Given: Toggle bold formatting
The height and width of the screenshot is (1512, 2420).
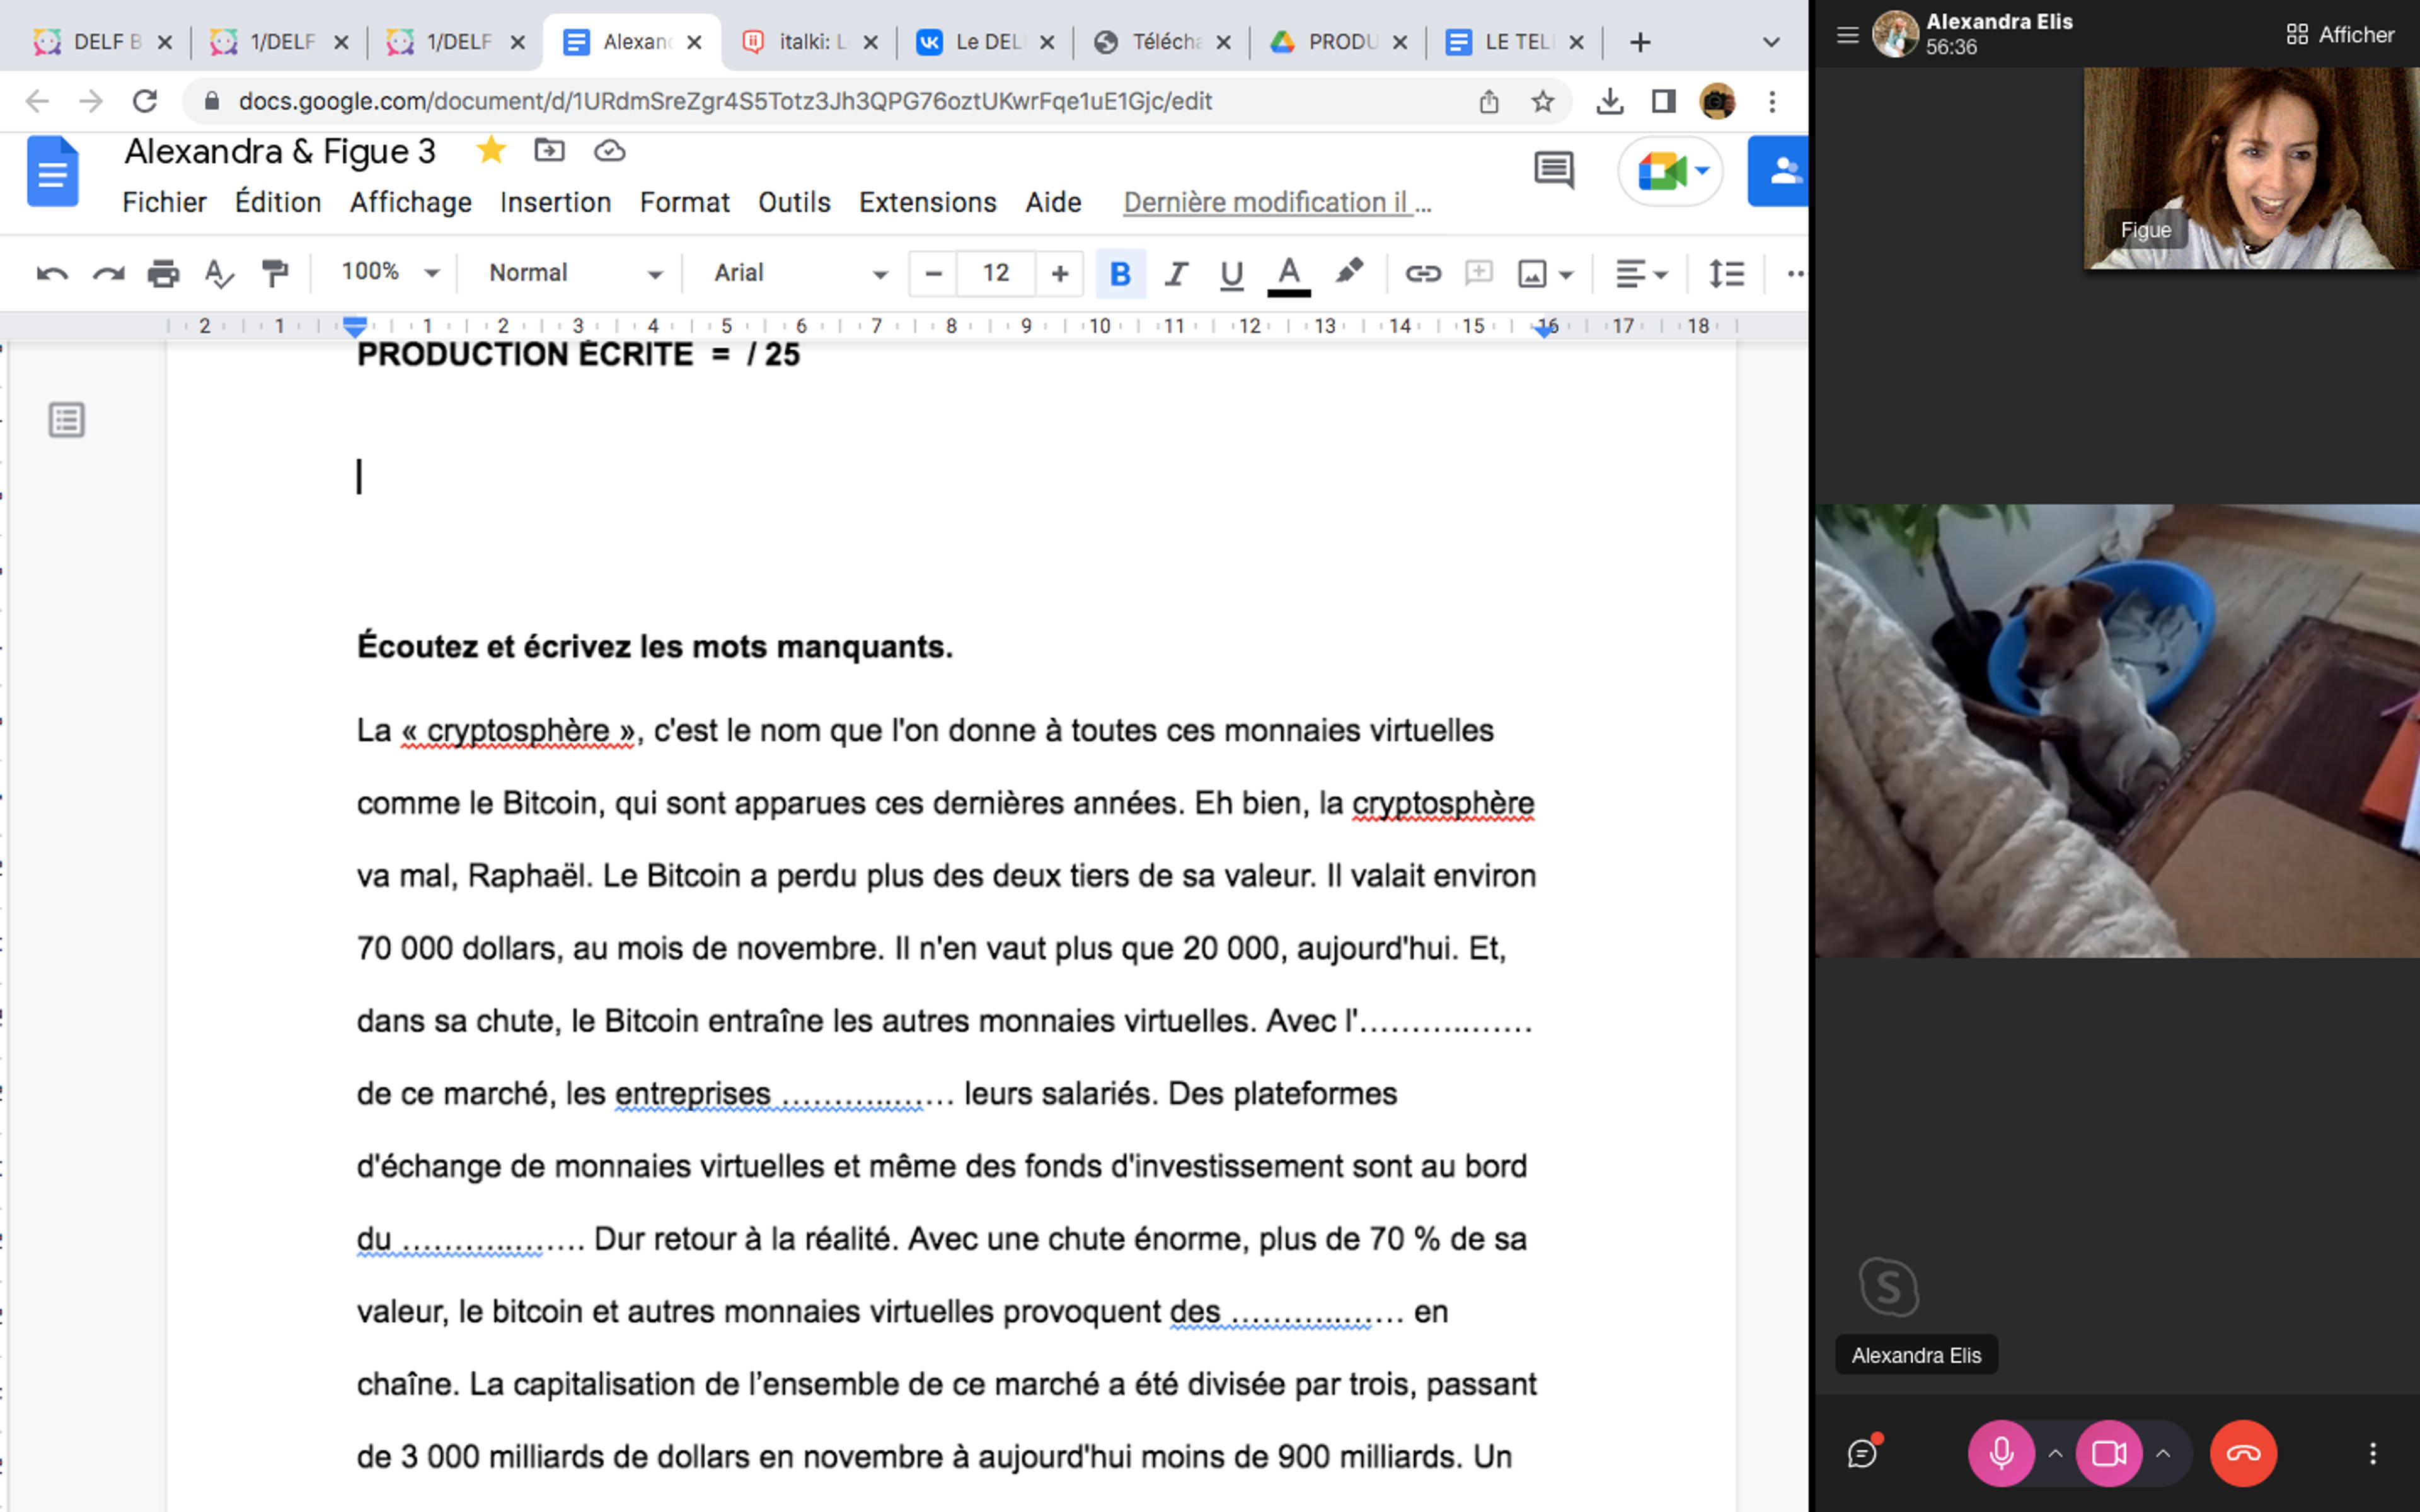Looking at the screenshot, I should click(x=1120, y=273).
